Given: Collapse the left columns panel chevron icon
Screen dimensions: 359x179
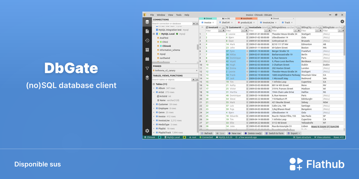Looking at the screenshot, I should [x=202, y=27].
